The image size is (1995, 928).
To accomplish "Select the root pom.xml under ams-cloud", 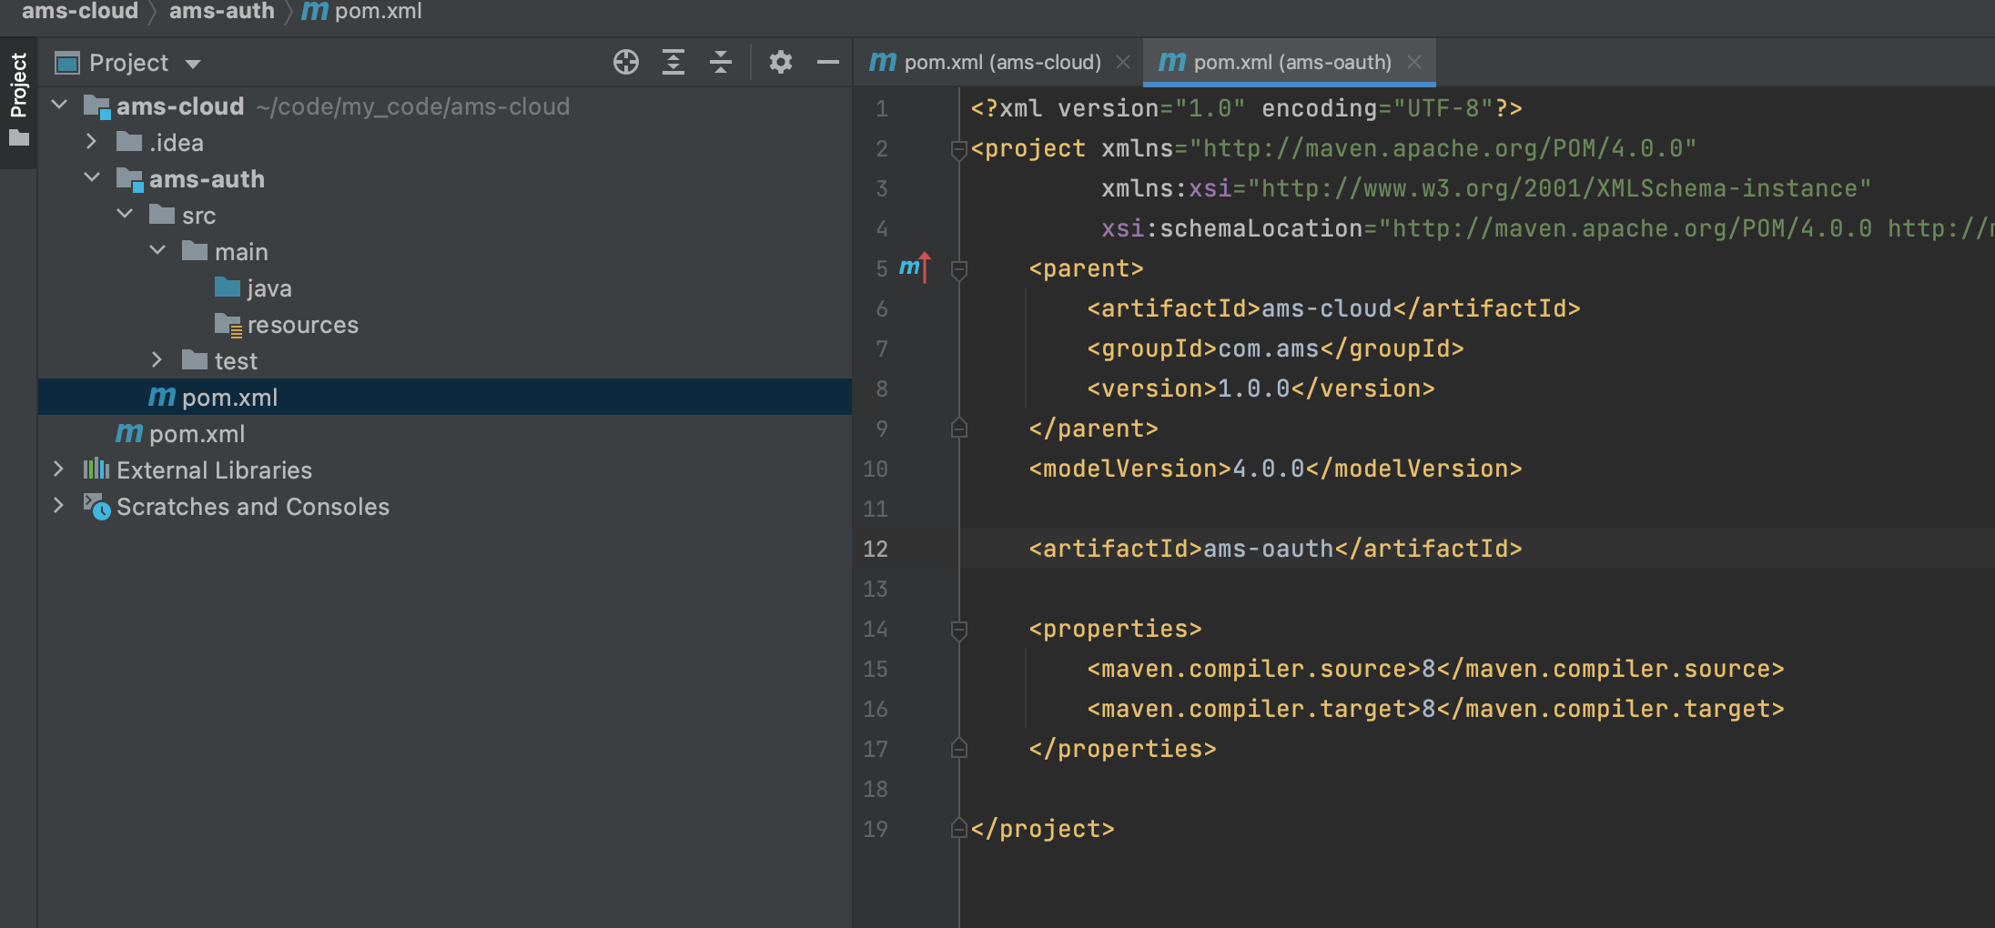I will pos(445,434).
